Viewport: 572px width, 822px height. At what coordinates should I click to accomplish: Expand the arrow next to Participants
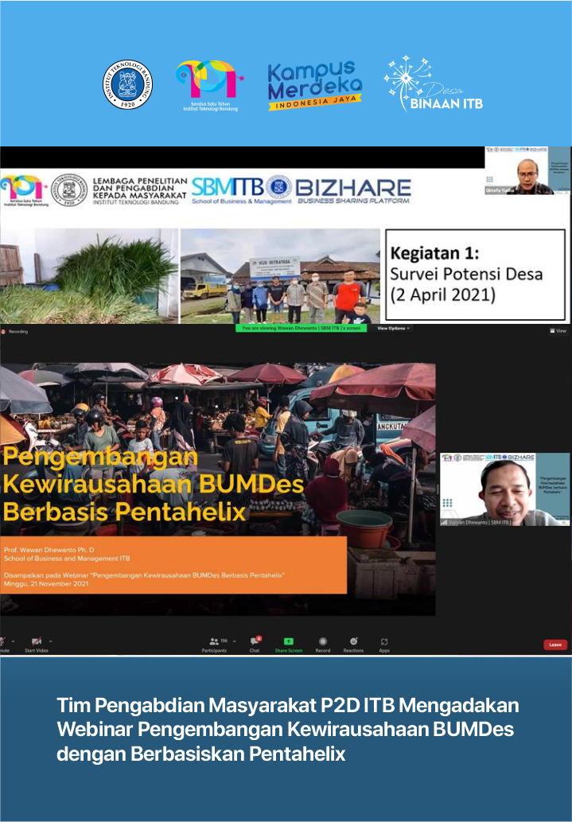coord(232,641)
